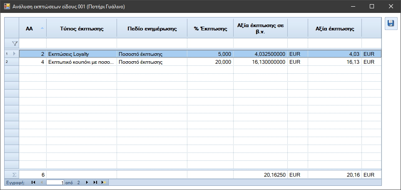Click the AA column sort arrow
The width and height of the screenshot is (401, 190).
pos(42,28)
